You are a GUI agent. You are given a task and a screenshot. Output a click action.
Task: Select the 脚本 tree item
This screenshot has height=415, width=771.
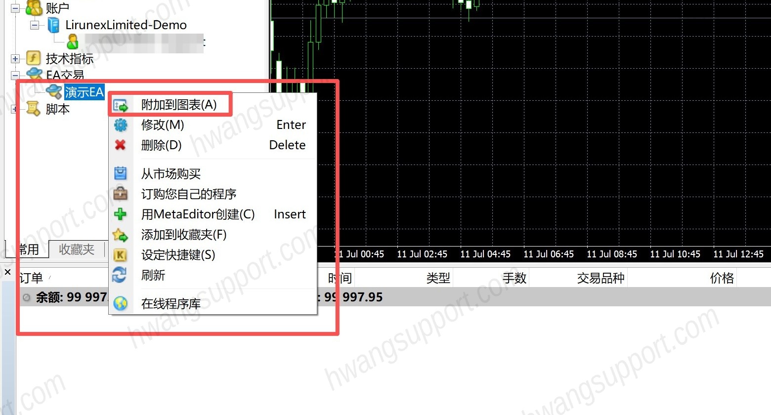point(58,109)
